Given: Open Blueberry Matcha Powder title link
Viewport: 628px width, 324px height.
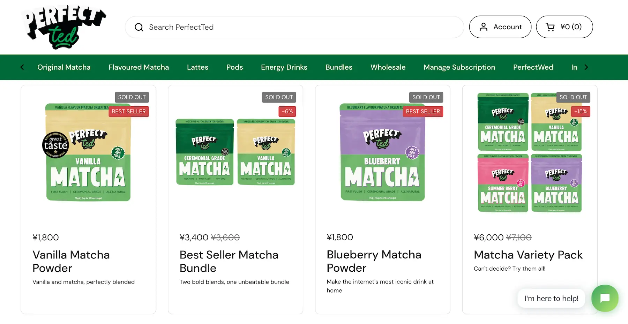Looking at the screenshot, I should pyautogui.click(x=374, y=261).
